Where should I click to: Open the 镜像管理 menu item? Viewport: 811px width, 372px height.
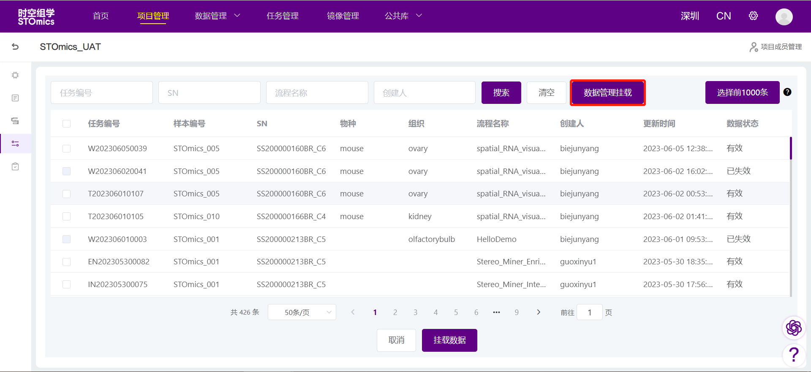coord(343,16)
